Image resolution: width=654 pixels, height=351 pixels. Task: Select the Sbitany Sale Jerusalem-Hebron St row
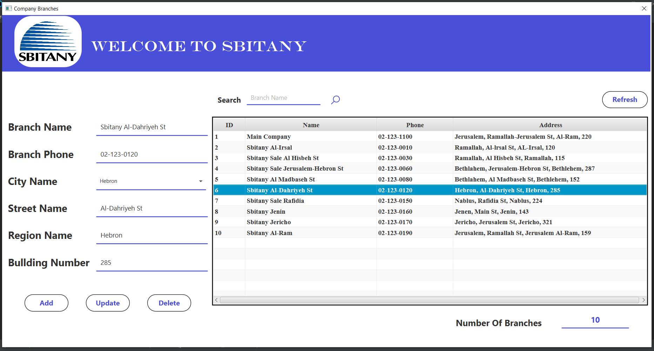tap(430, 168)
